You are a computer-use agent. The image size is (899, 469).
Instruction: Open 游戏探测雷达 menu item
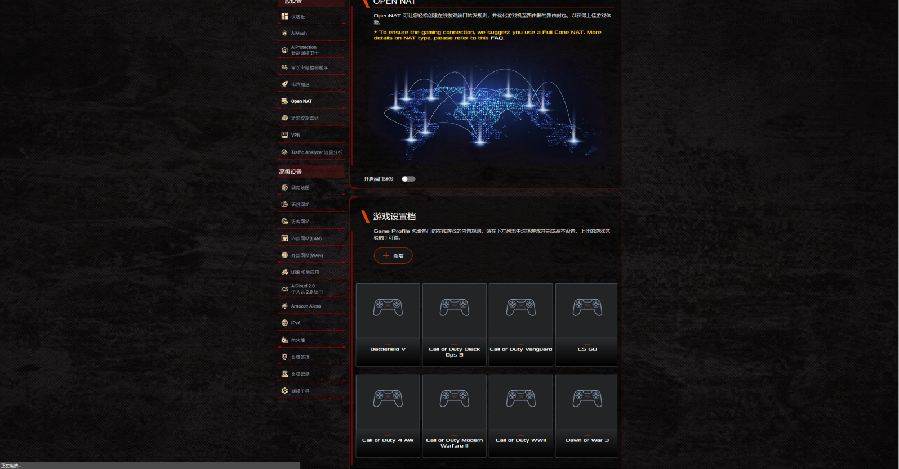(304, 119)
